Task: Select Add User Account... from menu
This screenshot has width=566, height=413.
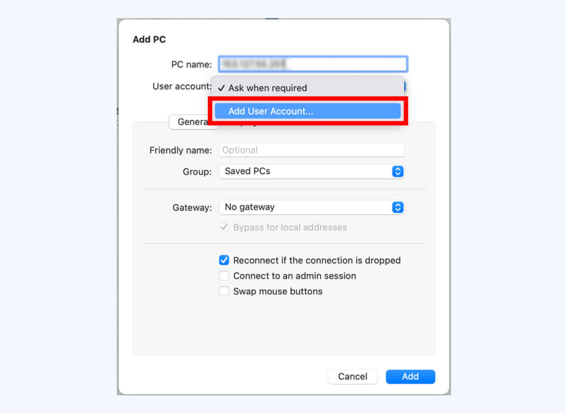Action: (307, 111)
